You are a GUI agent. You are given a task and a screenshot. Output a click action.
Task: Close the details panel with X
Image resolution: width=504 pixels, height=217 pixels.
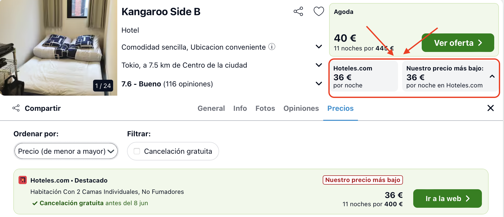[491, 108]
